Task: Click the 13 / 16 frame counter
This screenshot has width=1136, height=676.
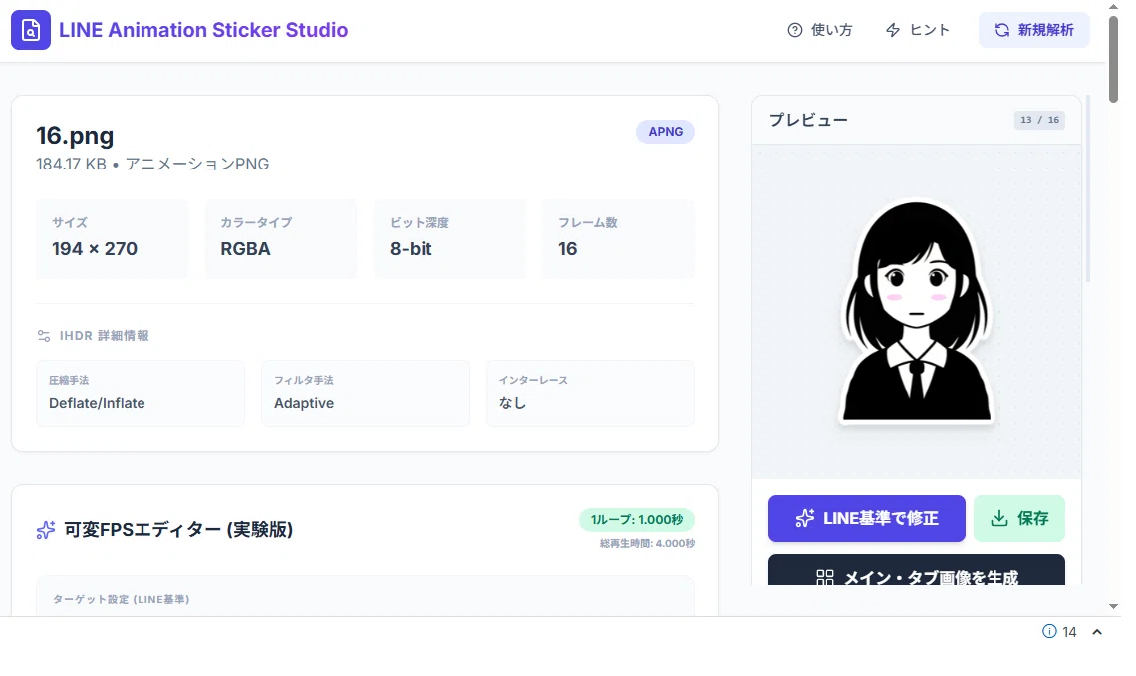Action: point(1039,120)
